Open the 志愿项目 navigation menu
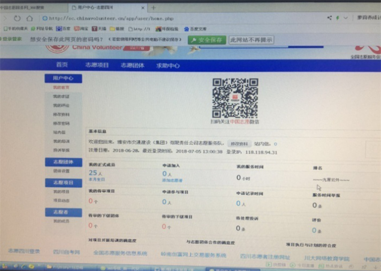This screenshot has width=381, height=271. click(x=97, y=65)
